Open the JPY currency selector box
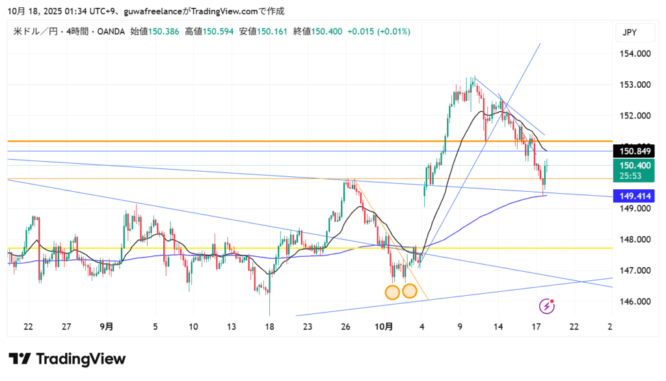 click(628, 32)
